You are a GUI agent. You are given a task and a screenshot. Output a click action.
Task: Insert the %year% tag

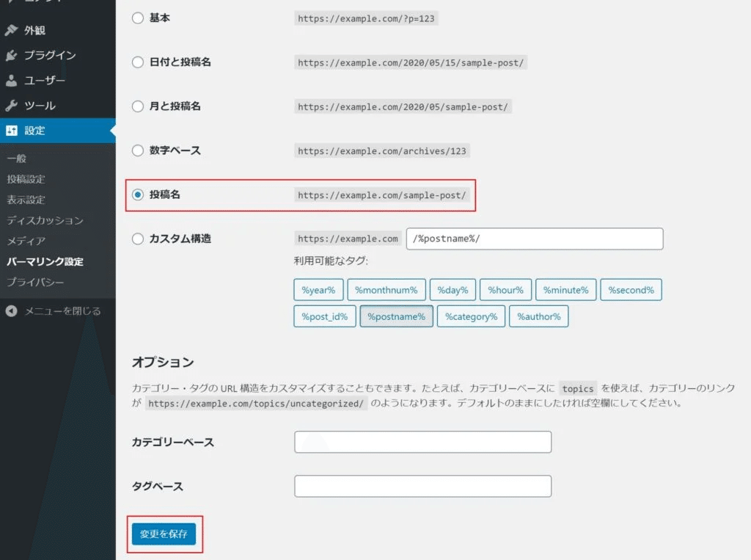tap(318, 289)
